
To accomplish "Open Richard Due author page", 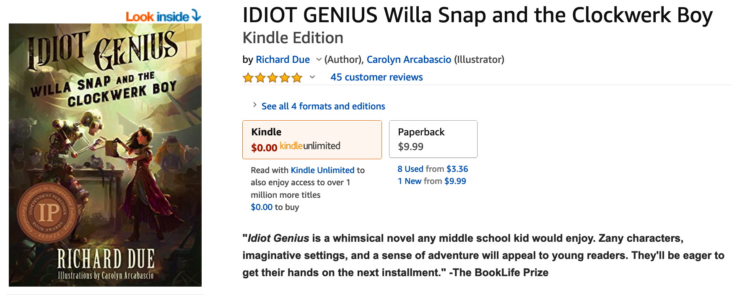I will (x=283, y=60).
